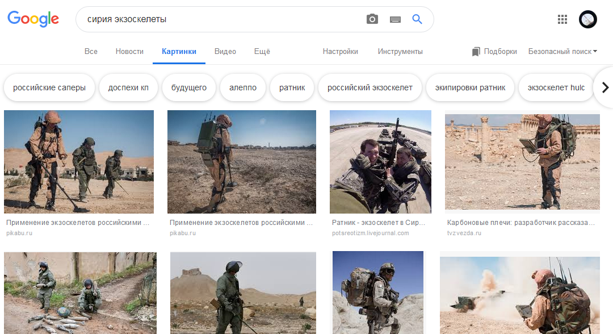Click second pikabu.ru source text
Image resolution: width=613 pixels, height=334 pixels.
click(183, 233)
